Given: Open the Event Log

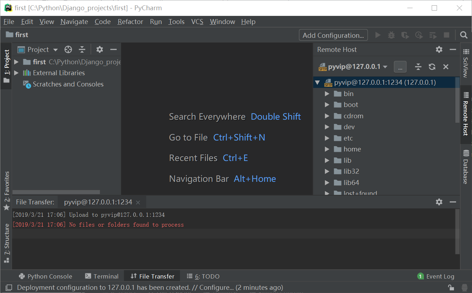Looking at the screenshot, I should pos(436,276).
